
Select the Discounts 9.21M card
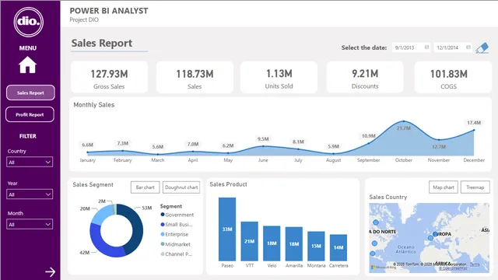pyautogui.click(x=365, y=78)
